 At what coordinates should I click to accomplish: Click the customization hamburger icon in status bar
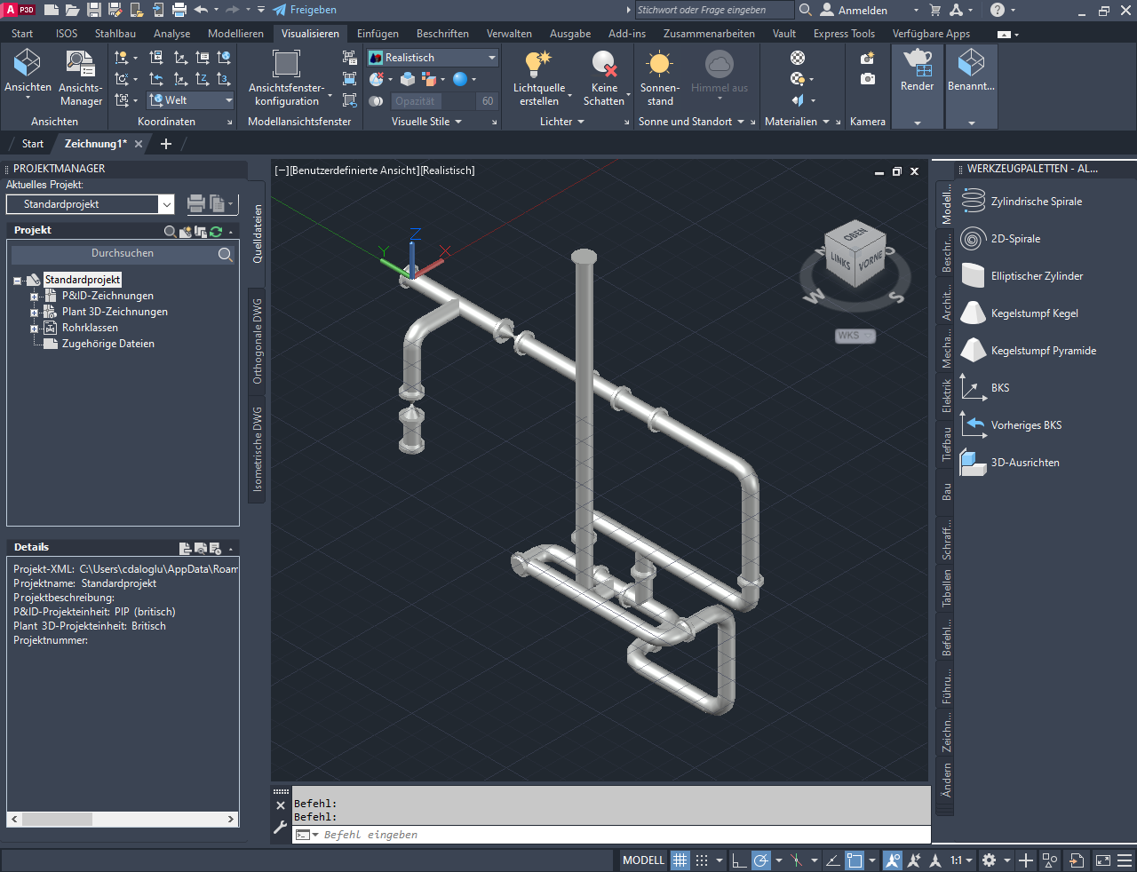(1125, 860)
